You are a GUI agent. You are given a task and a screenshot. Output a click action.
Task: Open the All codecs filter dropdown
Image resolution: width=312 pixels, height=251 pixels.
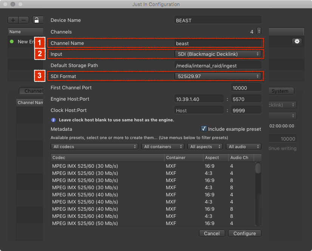coord(94,147)
